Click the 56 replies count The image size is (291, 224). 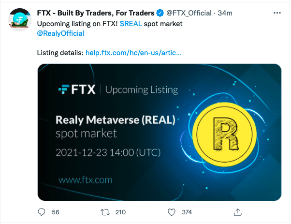tap(55, 212)
